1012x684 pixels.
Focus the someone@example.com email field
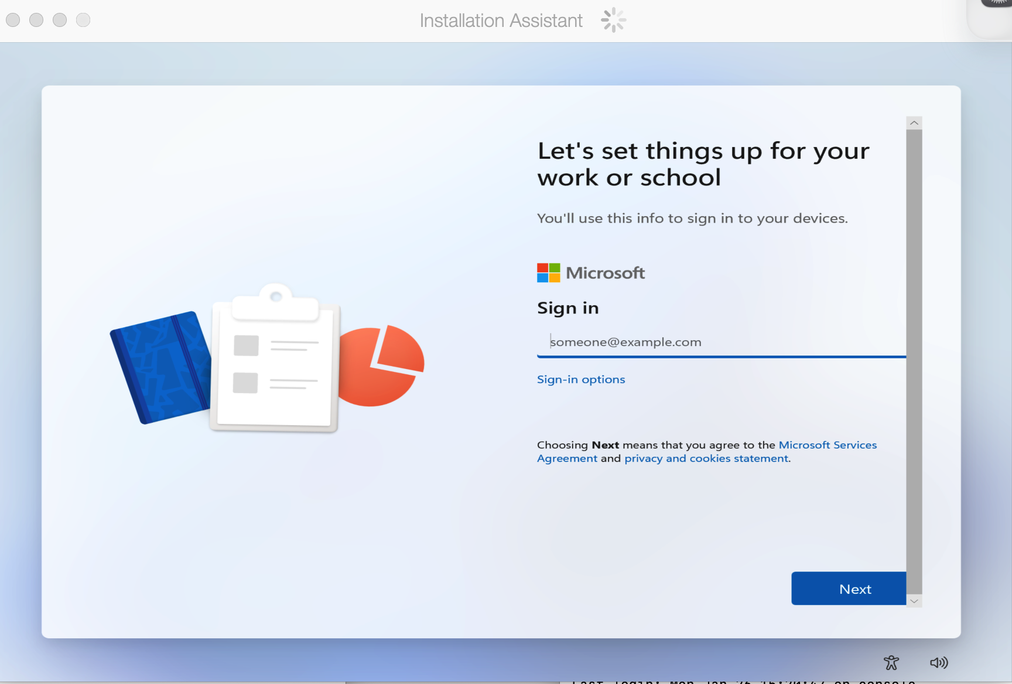(x=722, y=342)
